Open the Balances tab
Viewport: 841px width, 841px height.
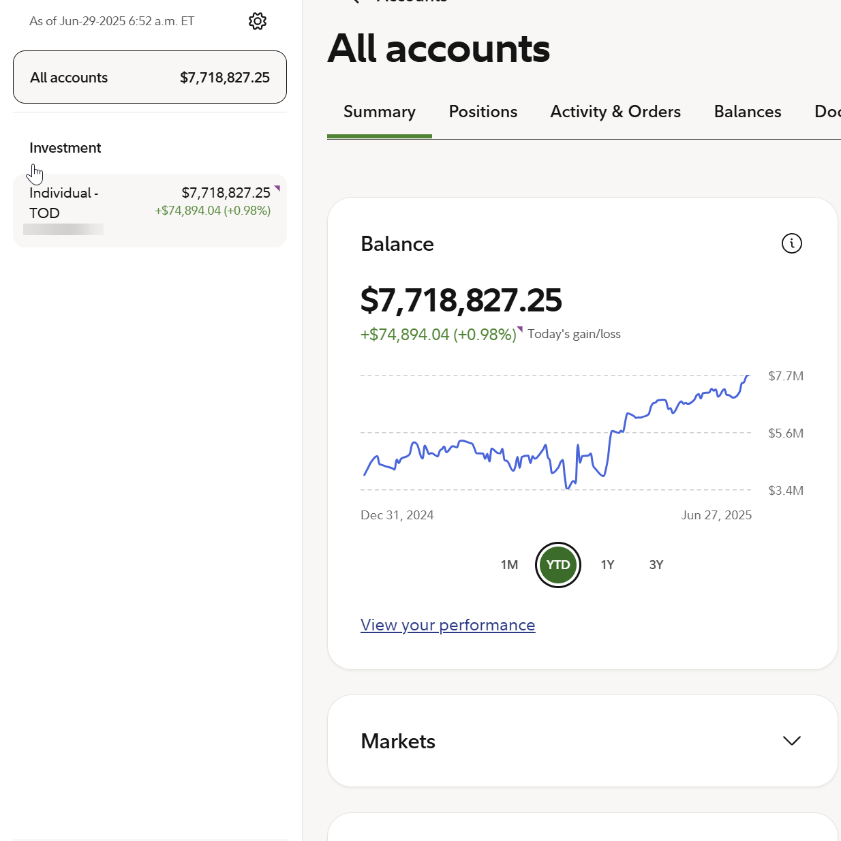(748, 112)
